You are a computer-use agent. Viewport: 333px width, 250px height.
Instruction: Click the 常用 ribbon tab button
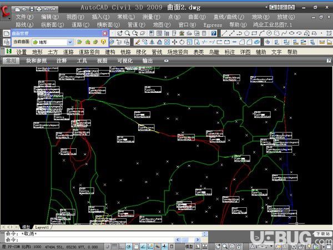tap(11, 61)
